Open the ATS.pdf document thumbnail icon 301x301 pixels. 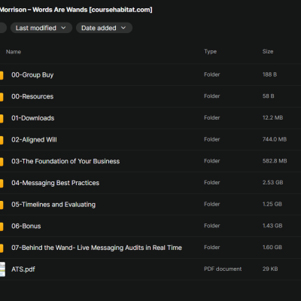(2, 269)
